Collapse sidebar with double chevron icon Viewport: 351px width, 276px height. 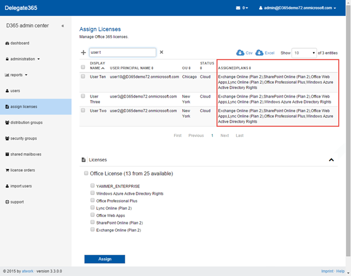pos(63,26)
